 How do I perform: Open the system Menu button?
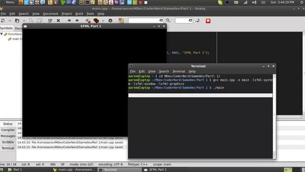(8, 2)
